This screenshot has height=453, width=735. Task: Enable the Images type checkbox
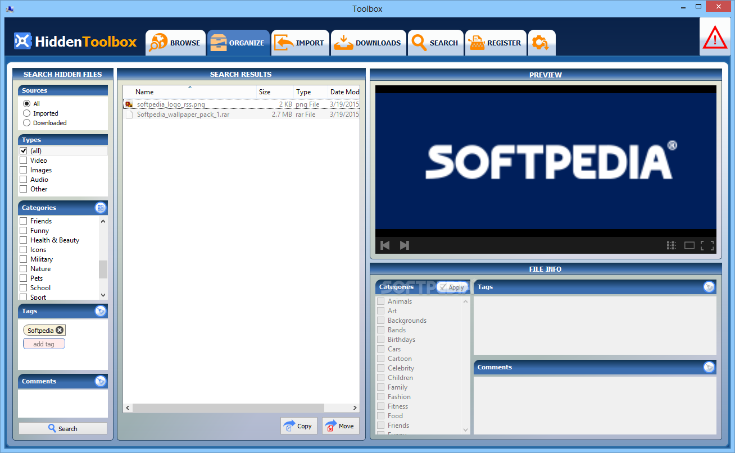pos(24,170)
